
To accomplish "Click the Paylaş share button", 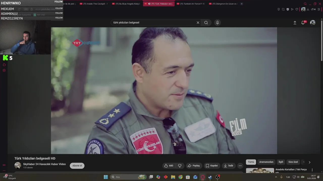I will point(194,166).
